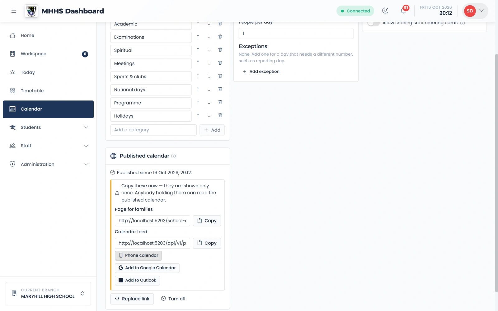Select Calendar in sidebar
Image resolution: width=498 pixels, height=311 pixels.
coord(48,109)
